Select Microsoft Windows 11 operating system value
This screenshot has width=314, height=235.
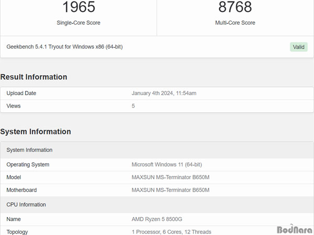point(166,164)
